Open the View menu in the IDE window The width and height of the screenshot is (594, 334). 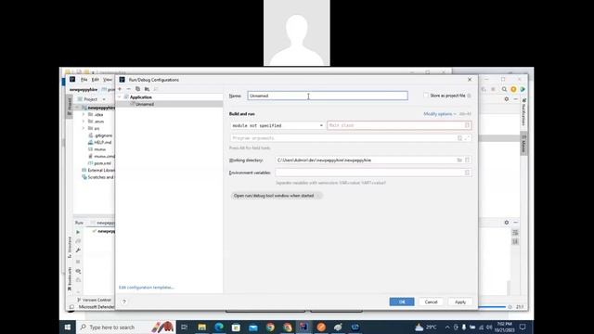pyautogui.click(x=108, y=80)
